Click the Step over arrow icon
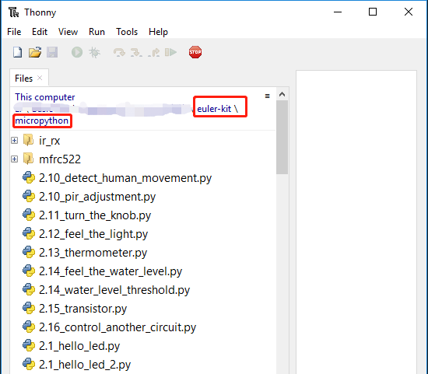 click(119, 52)
